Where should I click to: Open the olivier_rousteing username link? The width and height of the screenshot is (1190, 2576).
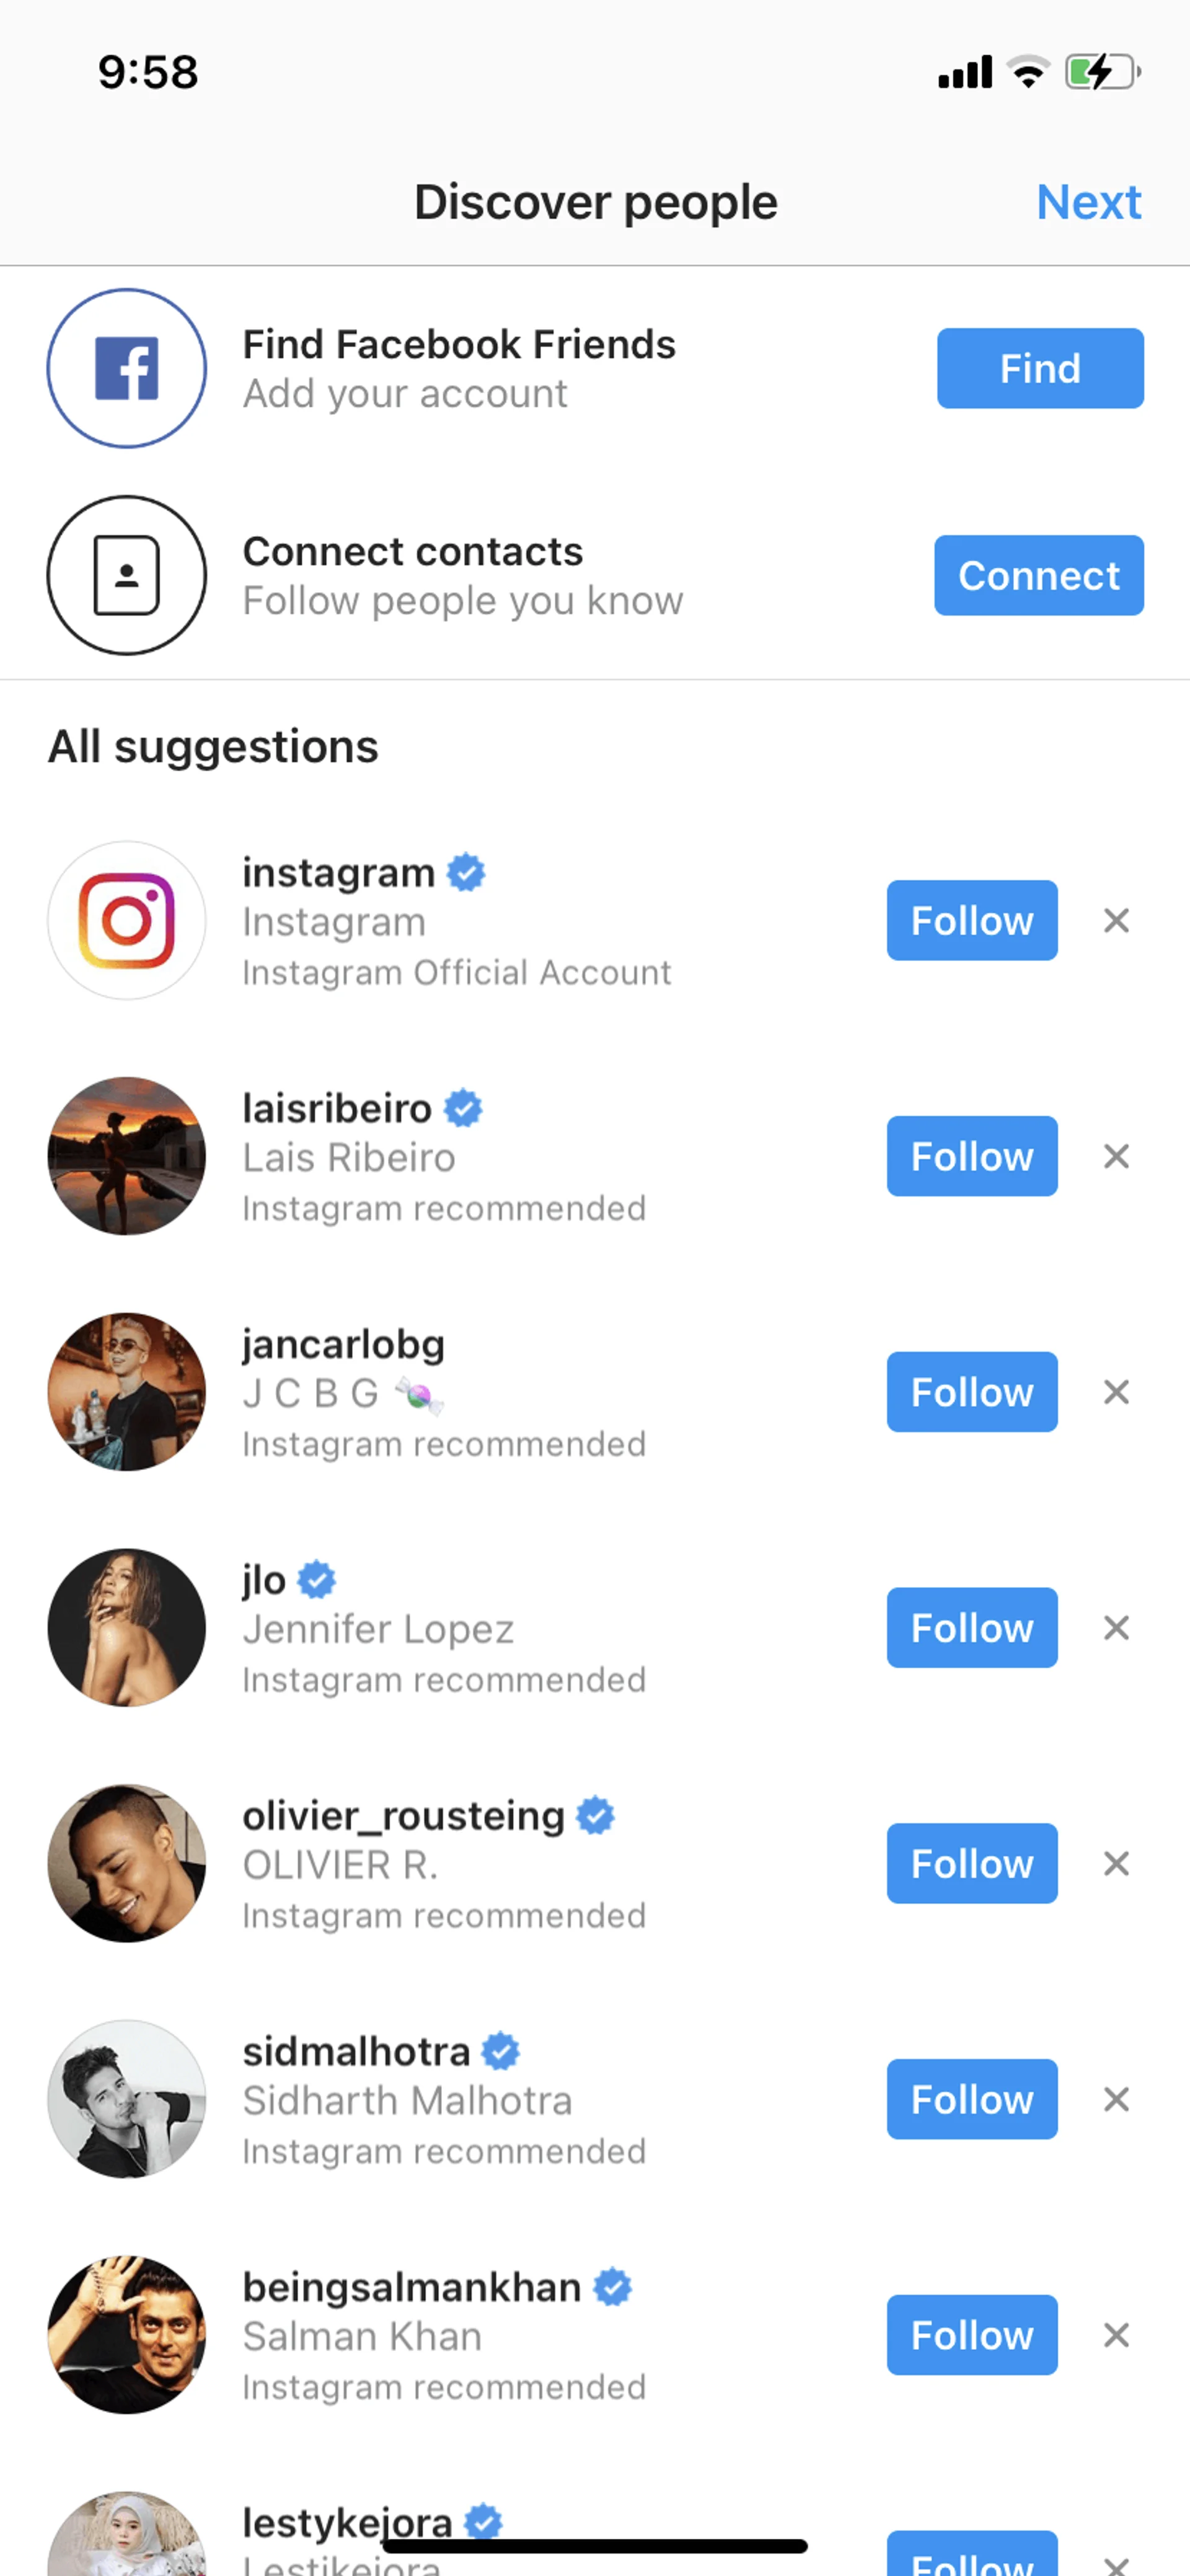(403, 1816)
